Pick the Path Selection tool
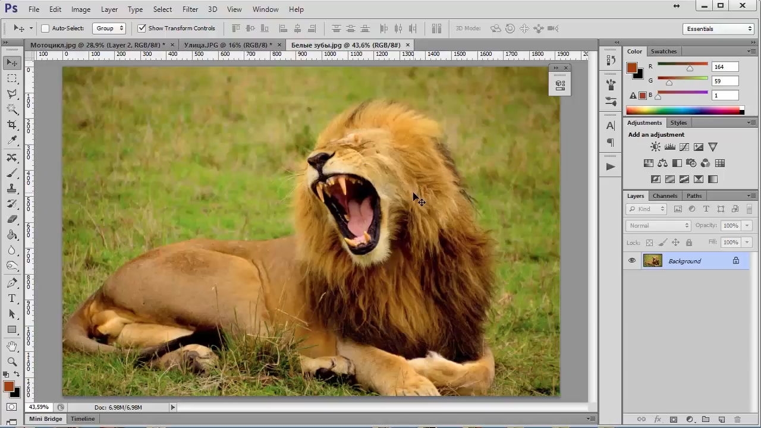761x428 pixels. [12, 314]
